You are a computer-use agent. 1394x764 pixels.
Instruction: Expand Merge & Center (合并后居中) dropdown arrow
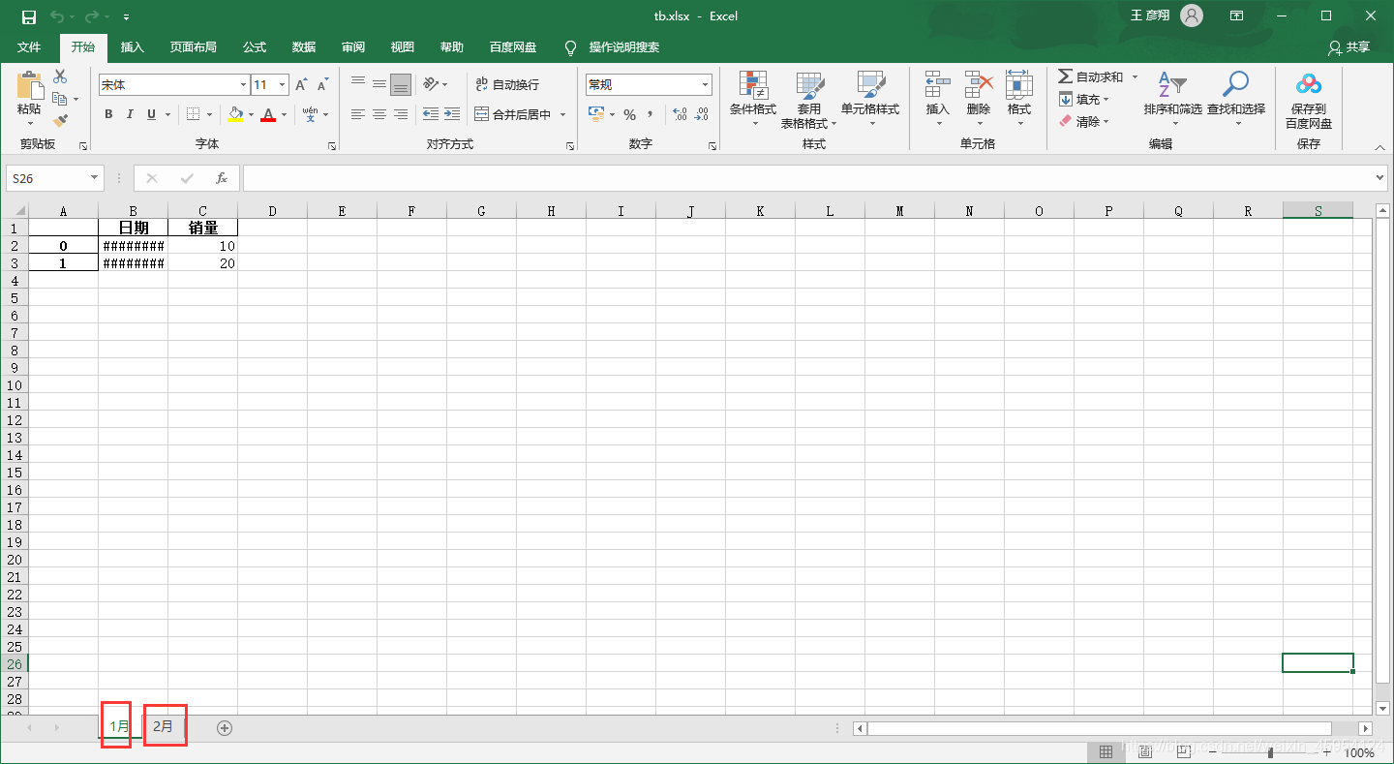562,114
